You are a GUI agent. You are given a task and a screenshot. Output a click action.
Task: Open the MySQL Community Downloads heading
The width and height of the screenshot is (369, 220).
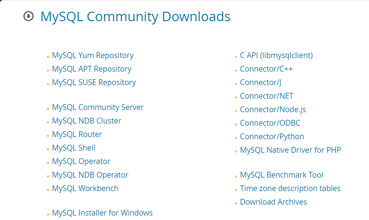(x=135, y=17)
